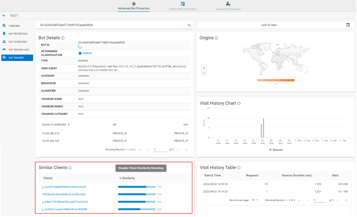Click page number field in Visit History Table
The width and height of the screenshot is (357, 217).
tap(320, 200)
